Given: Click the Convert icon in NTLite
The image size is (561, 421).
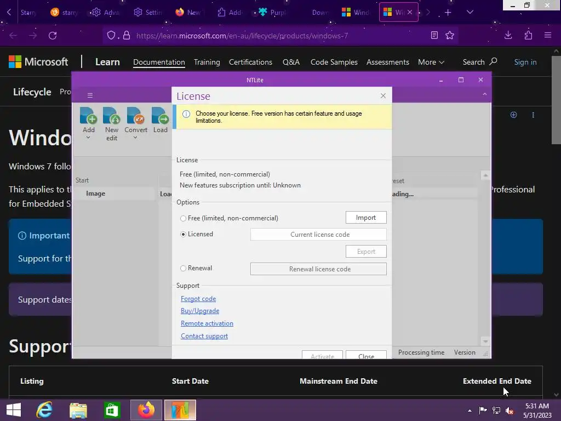Looking at the screenshot, I should pyautogui.click(x=136, y=116).
